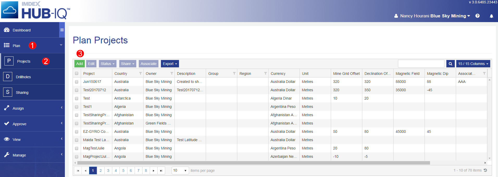Viewport: 498px width, 177px height.
Task: Open the help question mark icon
Action: pyautogui.click(x=477, y=16)
